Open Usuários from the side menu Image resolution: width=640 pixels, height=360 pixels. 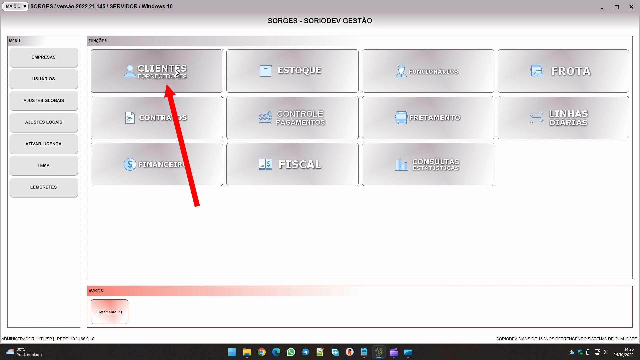(x=44, y=79)
